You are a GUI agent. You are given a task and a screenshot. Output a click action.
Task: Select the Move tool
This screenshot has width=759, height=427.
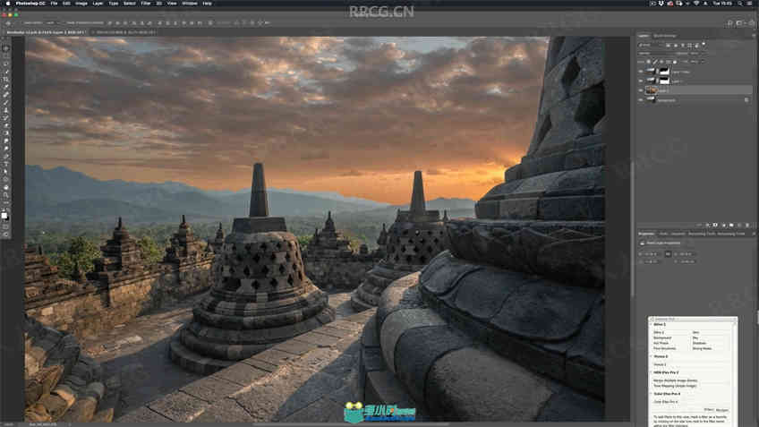tap(5, 48)
